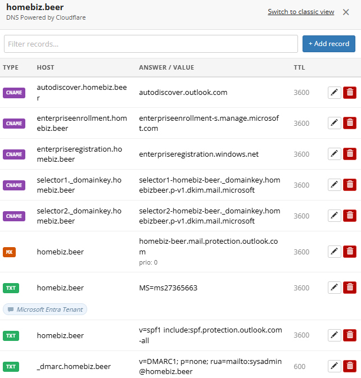This screenshot has width=361, height=378.
Task: Edit the enterpriseenrollment.homebiz.beer record
Action: (x=334, y=123)
